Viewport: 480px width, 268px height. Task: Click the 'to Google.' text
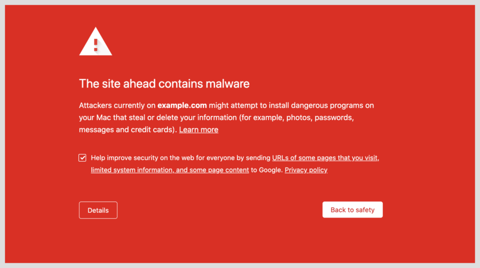(x=267, y=170)
